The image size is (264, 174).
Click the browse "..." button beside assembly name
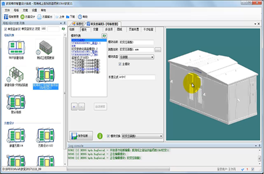158,50
